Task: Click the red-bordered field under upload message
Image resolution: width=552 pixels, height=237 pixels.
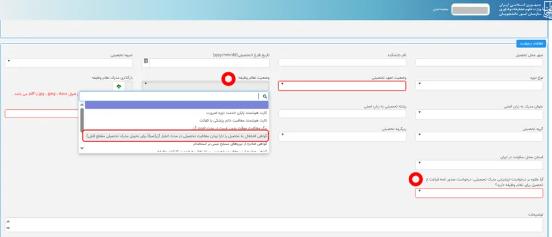Action: (41, 114)
